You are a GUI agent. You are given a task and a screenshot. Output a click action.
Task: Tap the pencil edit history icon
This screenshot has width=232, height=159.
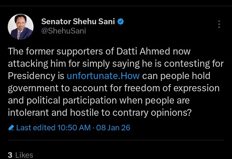coord(11,128)
